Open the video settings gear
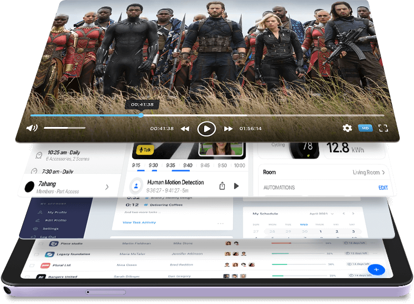Screen dimensions: 414x304 pyautogui.click(x=347, y=128)
